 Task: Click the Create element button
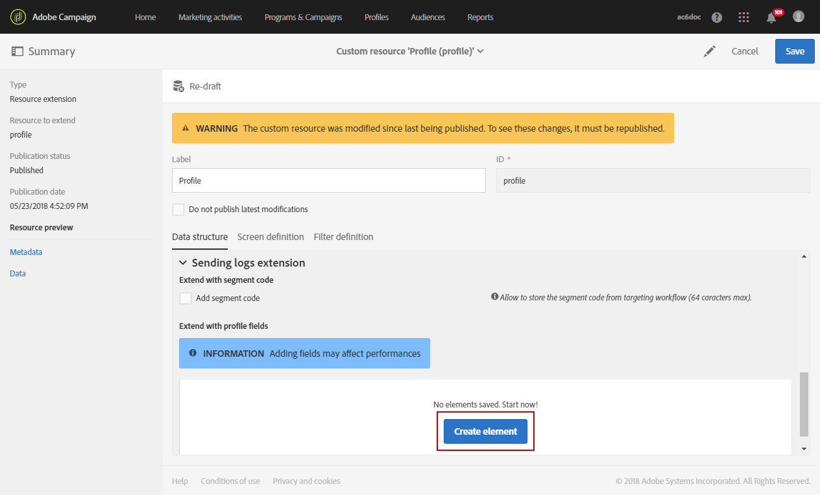click(x=485, y=431)
